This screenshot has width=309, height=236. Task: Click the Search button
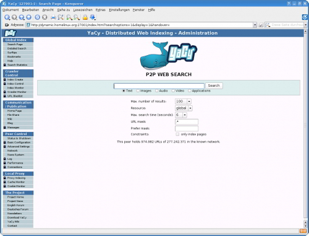[x=214, y=85]
